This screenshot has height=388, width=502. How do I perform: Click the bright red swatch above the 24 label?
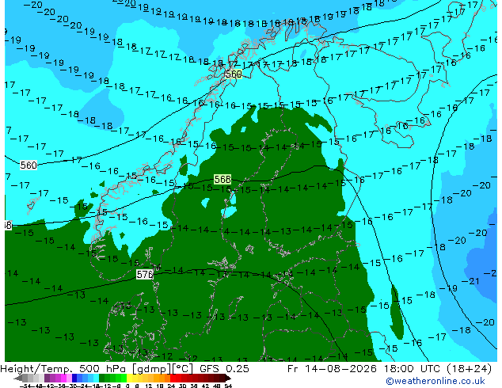(x=173, y=378)
